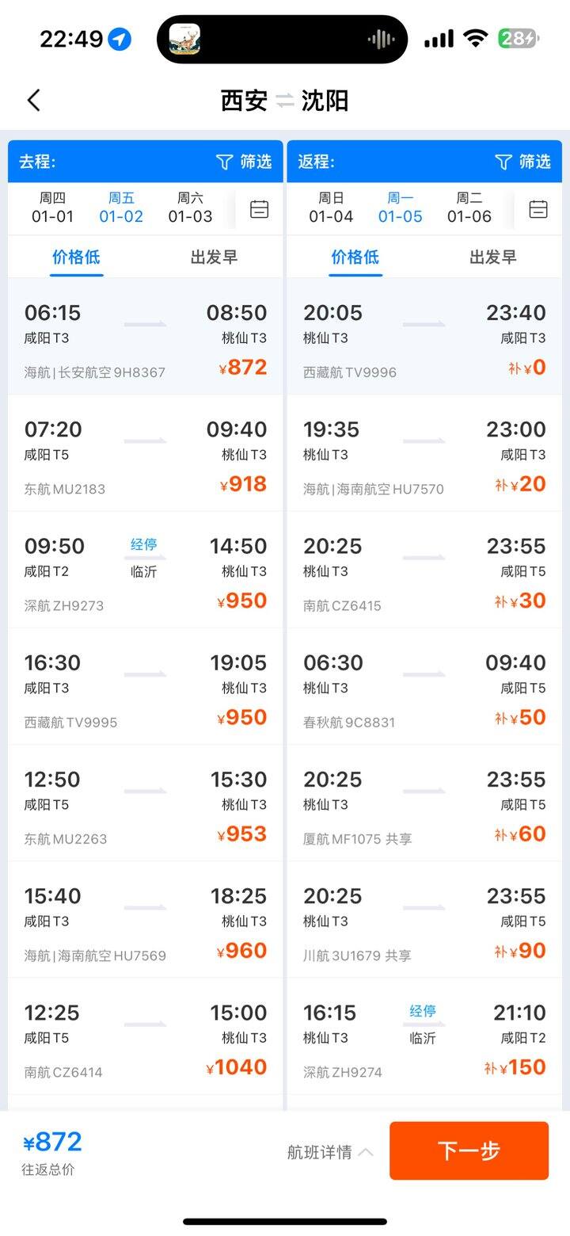Open the return calendar icon

tap(538, 209)
